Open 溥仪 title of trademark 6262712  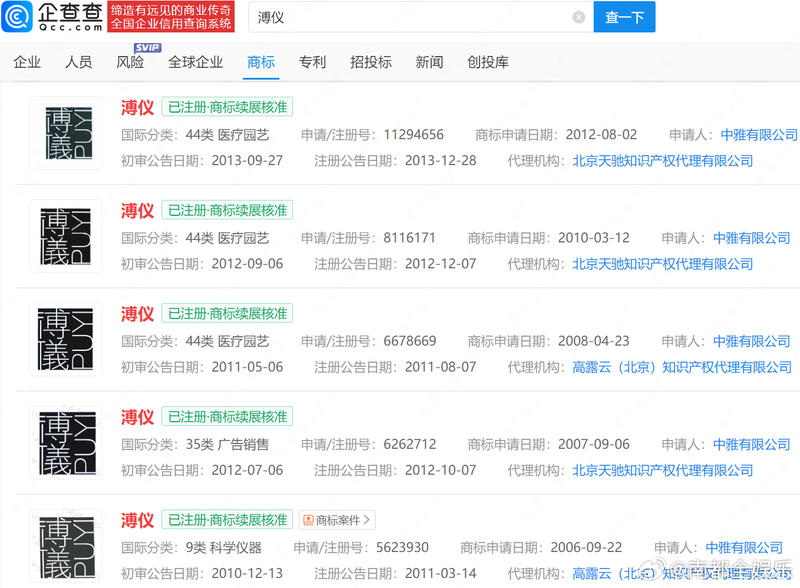[x=137, y=417]
